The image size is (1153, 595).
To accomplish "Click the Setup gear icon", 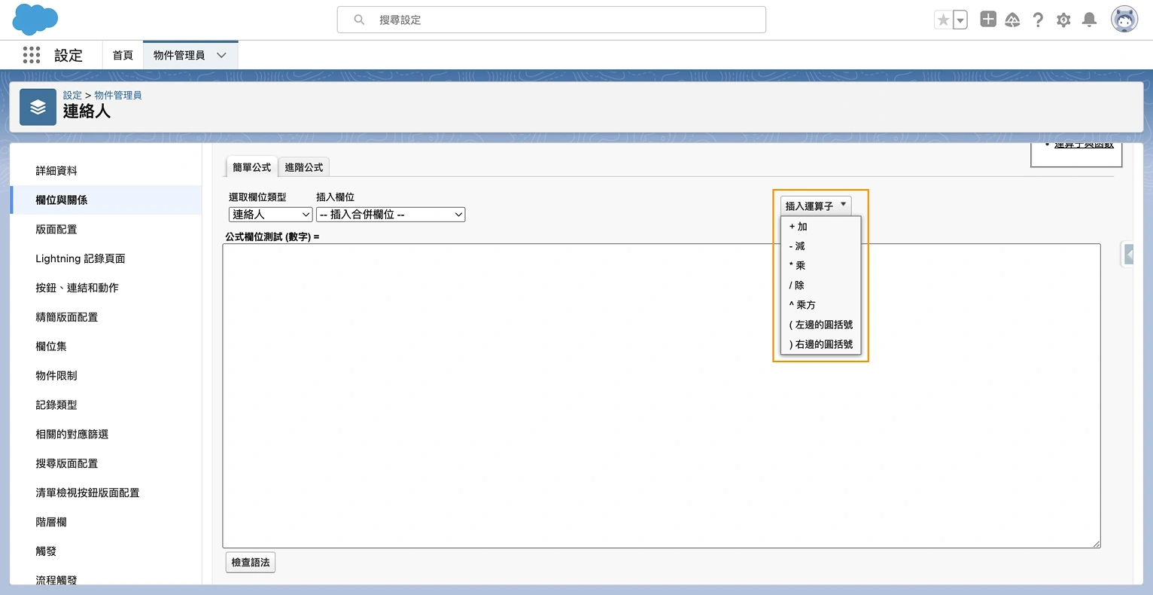I will 1063,19.
